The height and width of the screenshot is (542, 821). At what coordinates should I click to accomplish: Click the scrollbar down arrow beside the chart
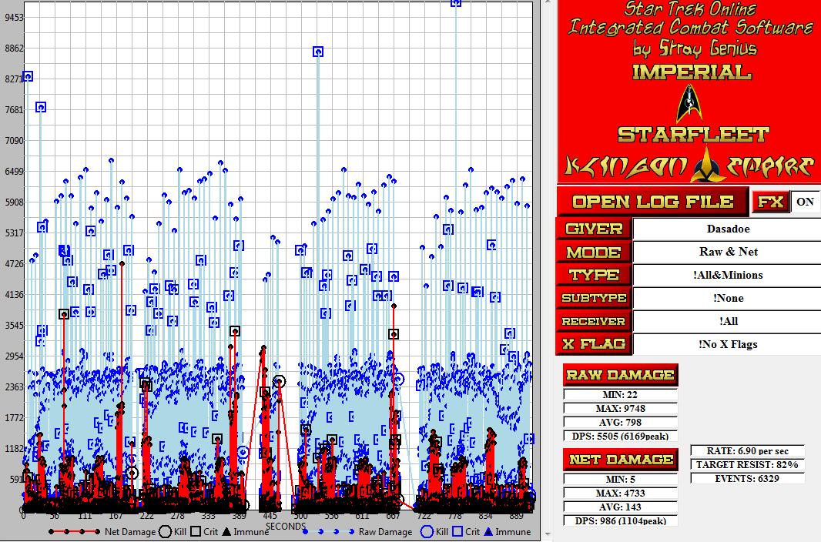(x=548, y=534)
